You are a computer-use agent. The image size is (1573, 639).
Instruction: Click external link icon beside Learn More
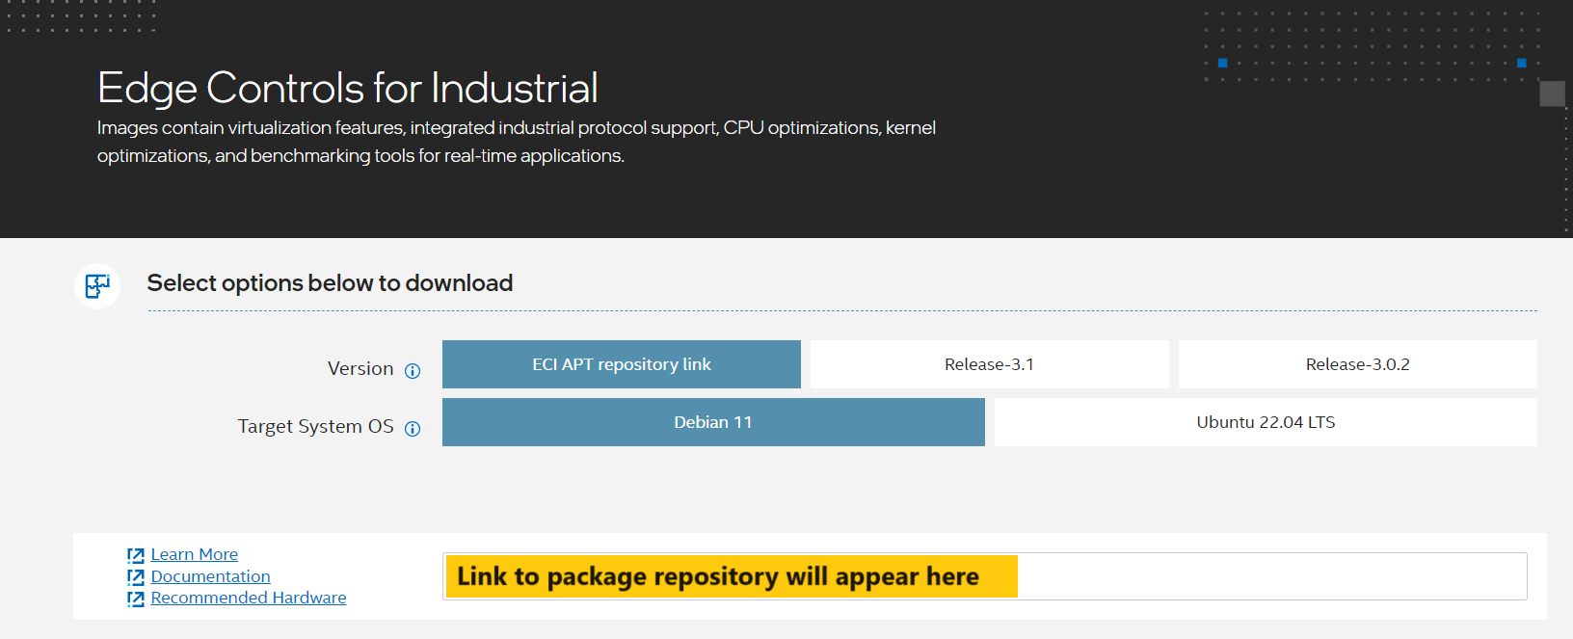[x=136, y=555]
